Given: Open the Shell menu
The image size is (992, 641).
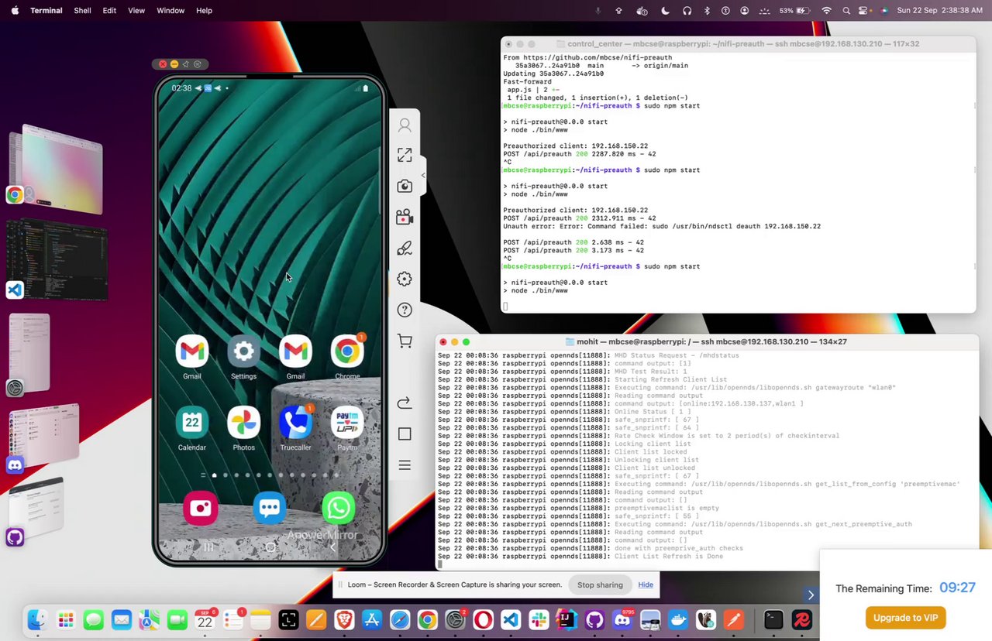Looking at the screenshot, I should click(x=82, y=11).
